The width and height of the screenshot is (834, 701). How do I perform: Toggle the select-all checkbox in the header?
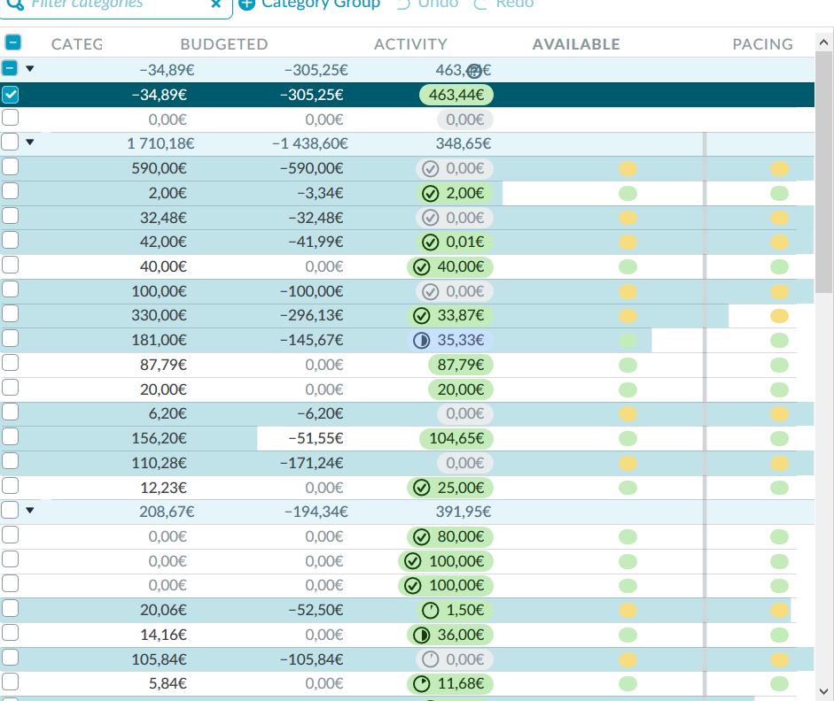click(x=12, y=42)
